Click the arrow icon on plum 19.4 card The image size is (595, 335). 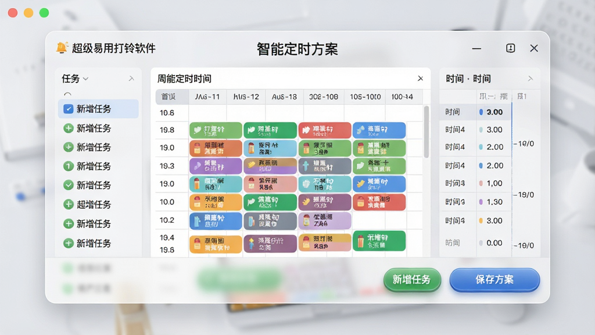point(251,244)
